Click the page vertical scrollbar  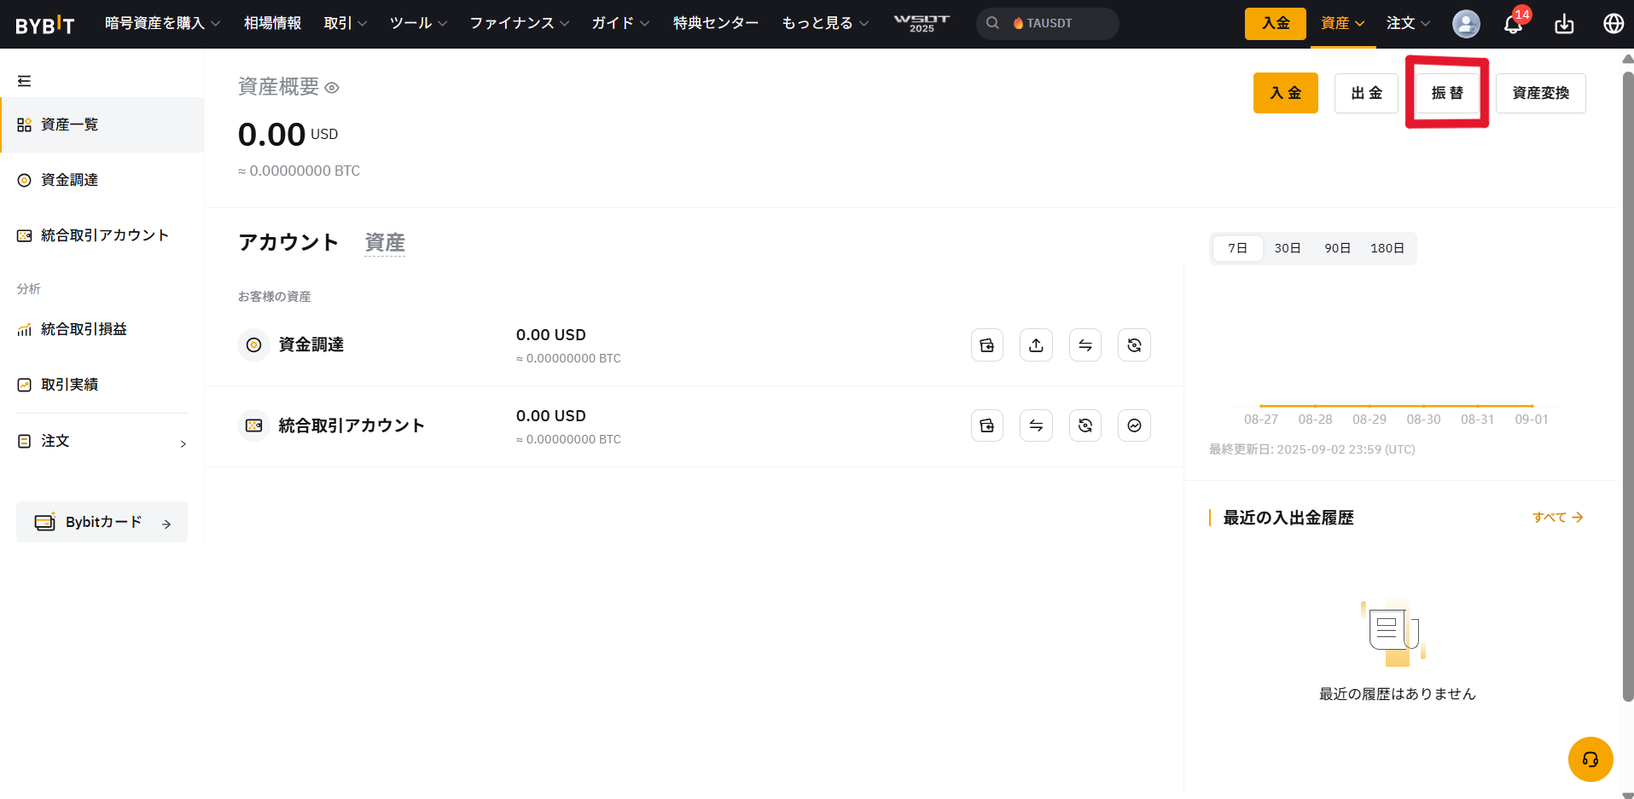click(1627, 384)
